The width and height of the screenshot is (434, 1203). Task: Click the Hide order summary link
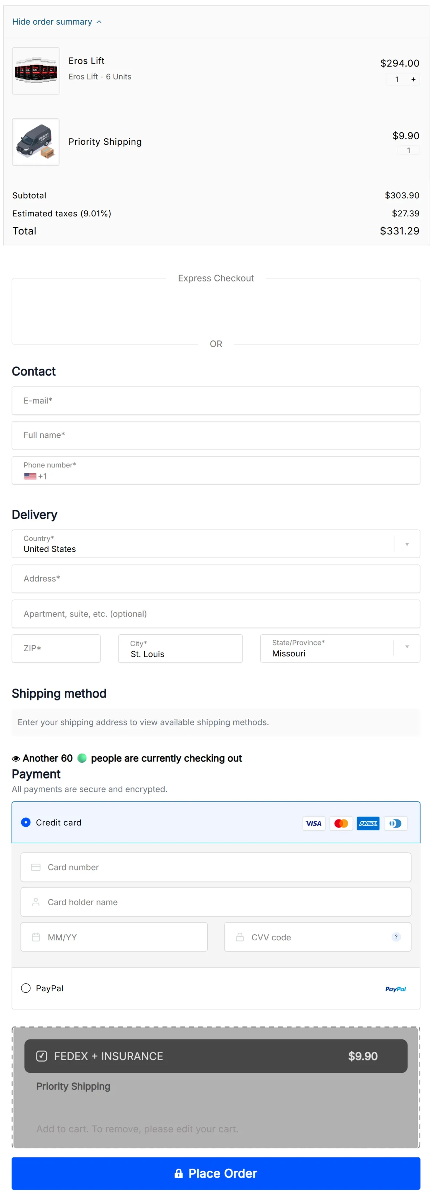point(52,21)
